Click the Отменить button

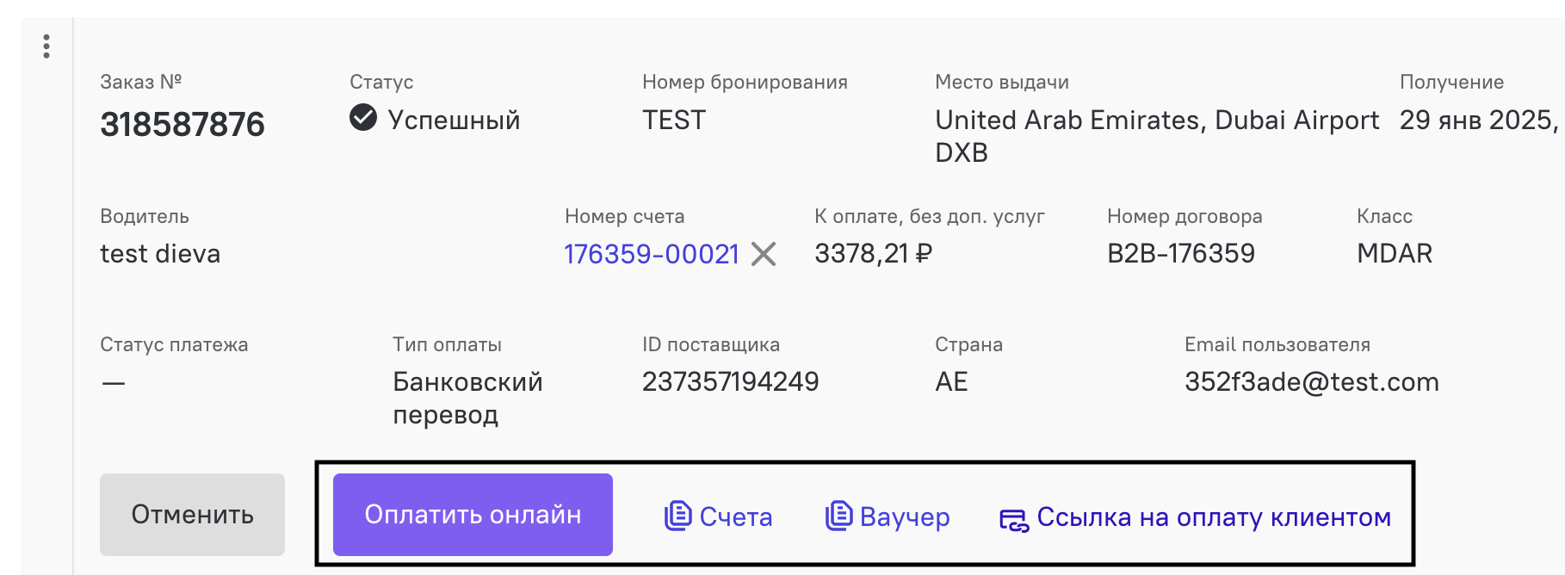[192, 515]
